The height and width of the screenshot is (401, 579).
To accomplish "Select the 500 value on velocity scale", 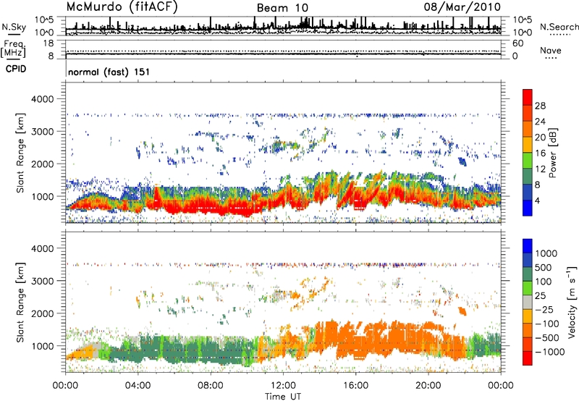I will [544, 268].
